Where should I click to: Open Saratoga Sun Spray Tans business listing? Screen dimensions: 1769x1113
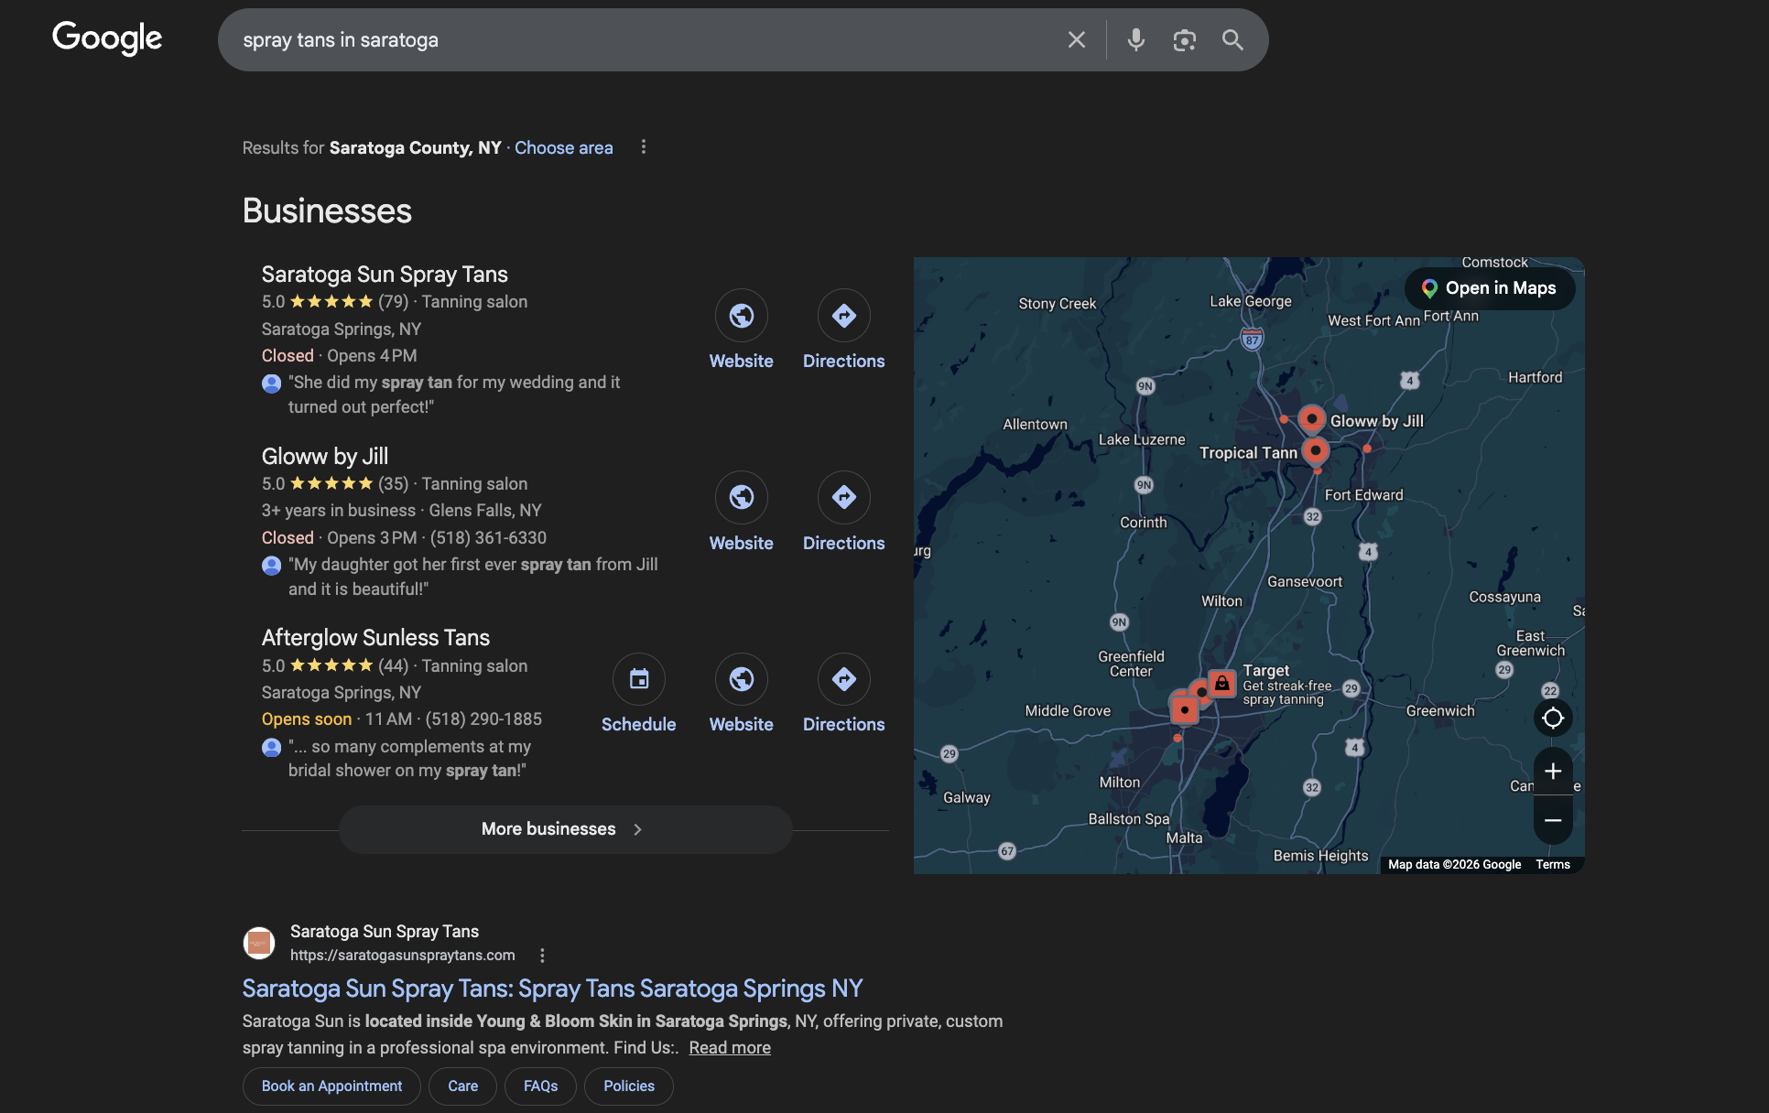pos(385,275)
